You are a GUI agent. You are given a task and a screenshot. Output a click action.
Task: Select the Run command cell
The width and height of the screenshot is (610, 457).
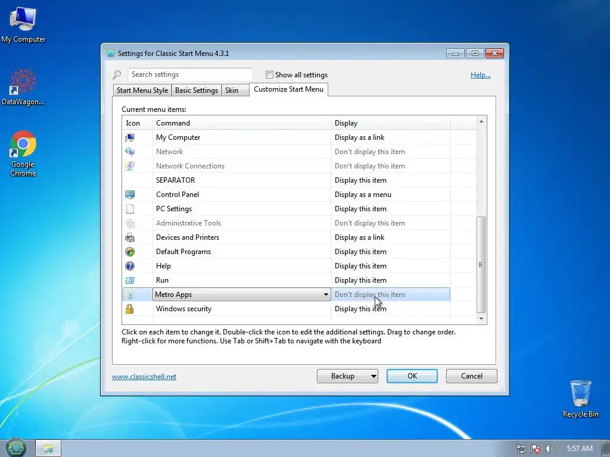(242, 280)
